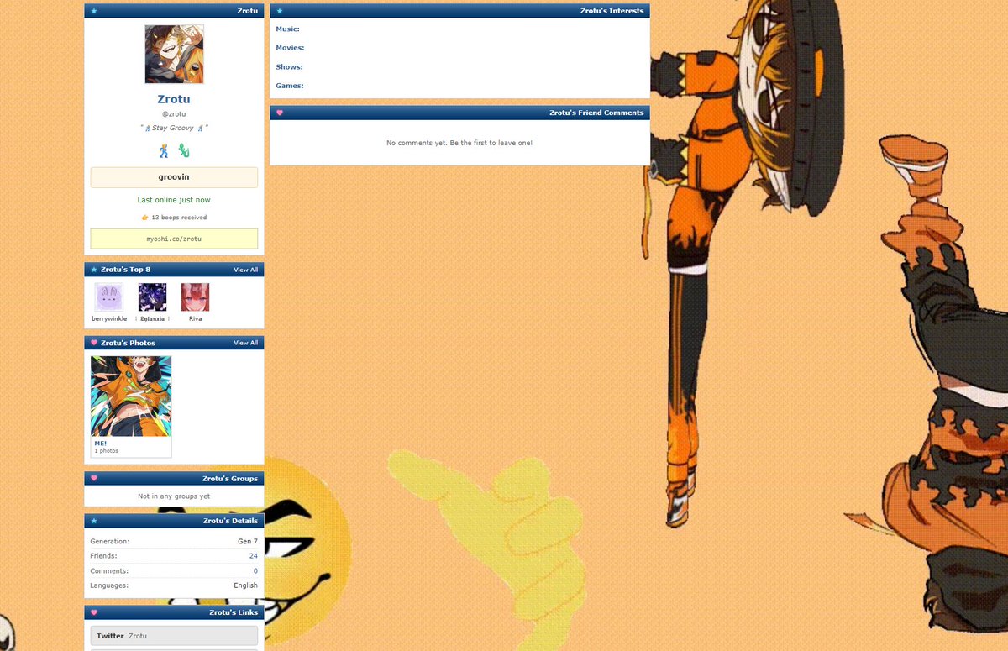This screenshot has height=651, width=1008.
Task: Click the 13 boops received text
Action: point(179,218)
